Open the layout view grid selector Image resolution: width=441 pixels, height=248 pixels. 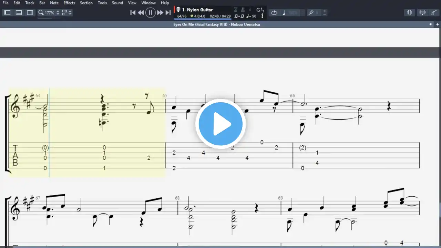66,13
